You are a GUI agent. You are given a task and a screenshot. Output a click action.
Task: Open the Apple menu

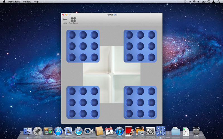point(4,2)
